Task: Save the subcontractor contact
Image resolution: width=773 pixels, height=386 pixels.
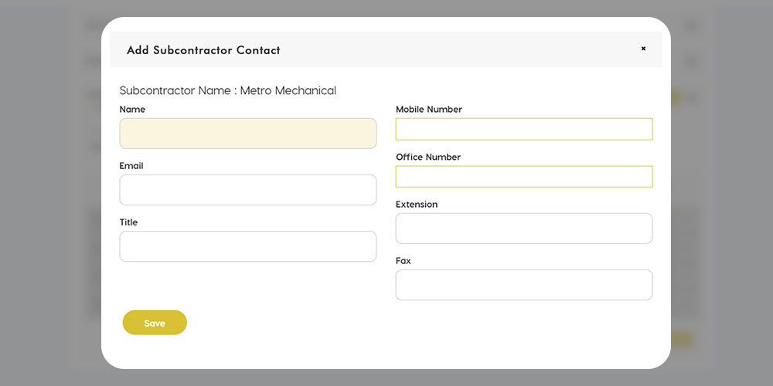Action: [155, 323]
